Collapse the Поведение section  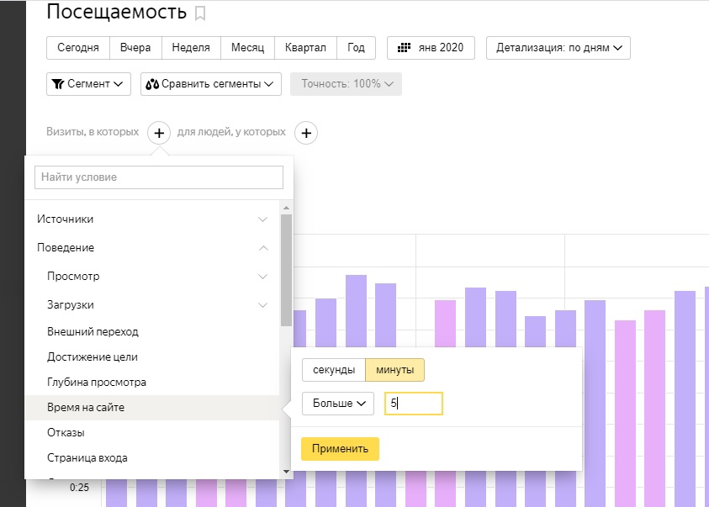tap(151, 248)
